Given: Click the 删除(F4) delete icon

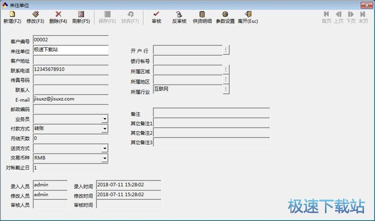Looking at the screenshot, I should click(x=58, y=14).
